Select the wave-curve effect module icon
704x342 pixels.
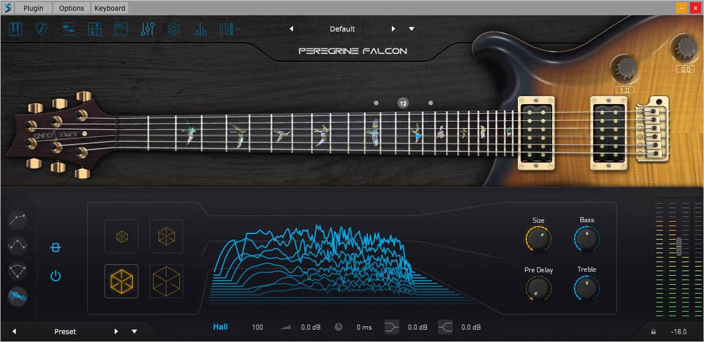18,245
